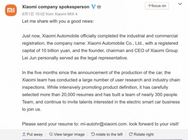The image size is (188, 140).
Task: Click the orange plus icon in focus on
Action: 149,6
